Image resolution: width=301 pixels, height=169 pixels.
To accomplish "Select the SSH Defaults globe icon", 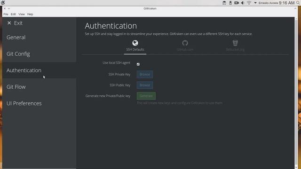I will (x=135, y=43).
